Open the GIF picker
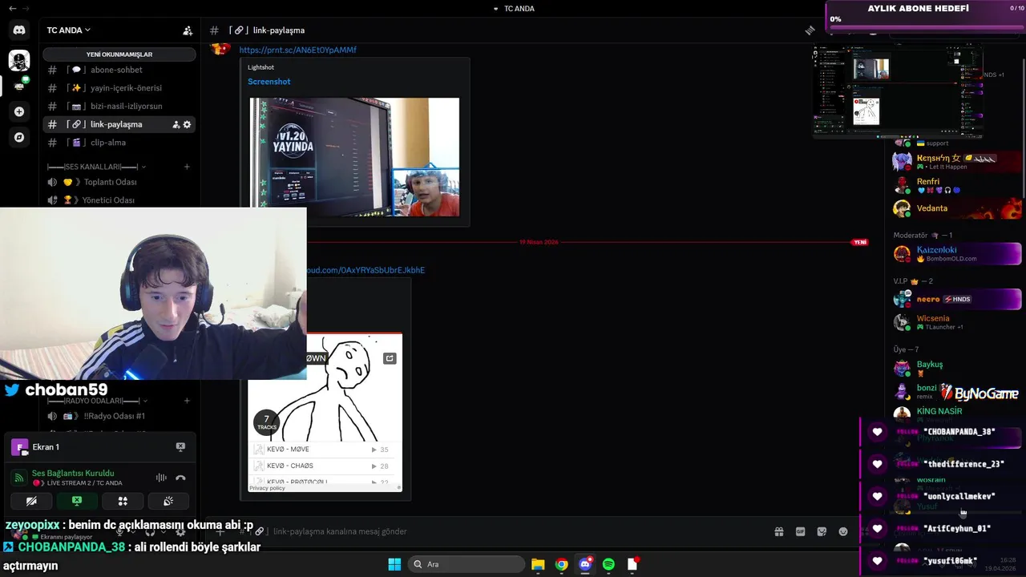Screen dimensions: 1026x577 click(x=800, y=531)
